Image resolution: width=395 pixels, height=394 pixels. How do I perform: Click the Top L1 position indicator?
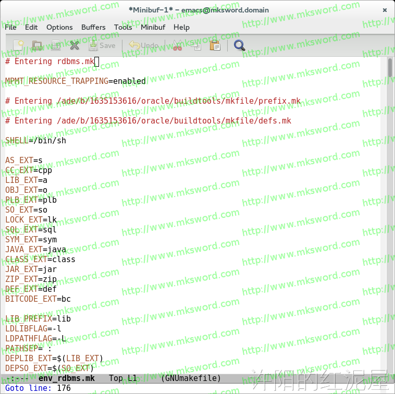click(x=122, y=378)
